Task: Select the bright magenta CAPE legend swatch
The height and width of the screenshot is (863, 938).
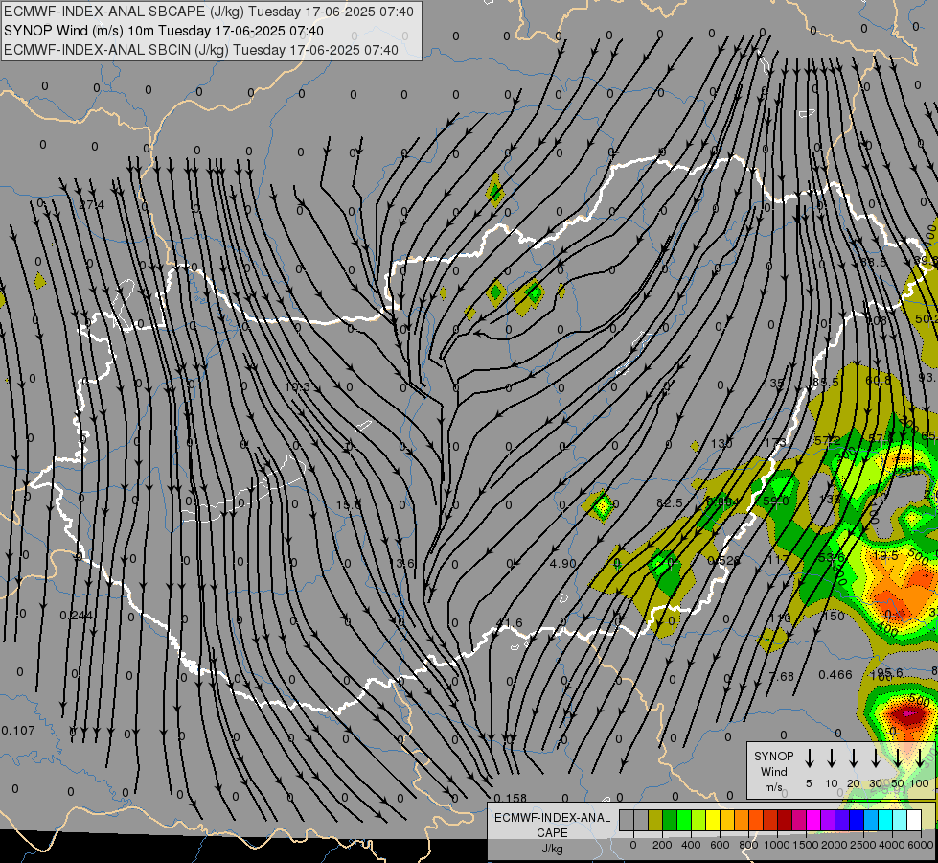Action: (814, 820)
